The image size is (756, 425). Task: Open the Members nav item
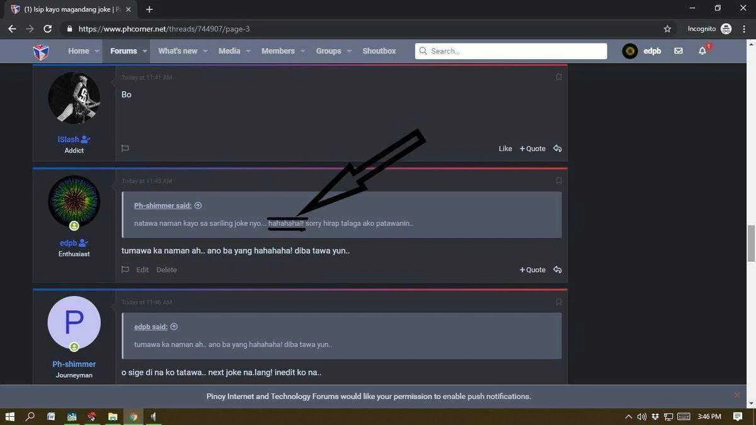(x=278, y=51)
